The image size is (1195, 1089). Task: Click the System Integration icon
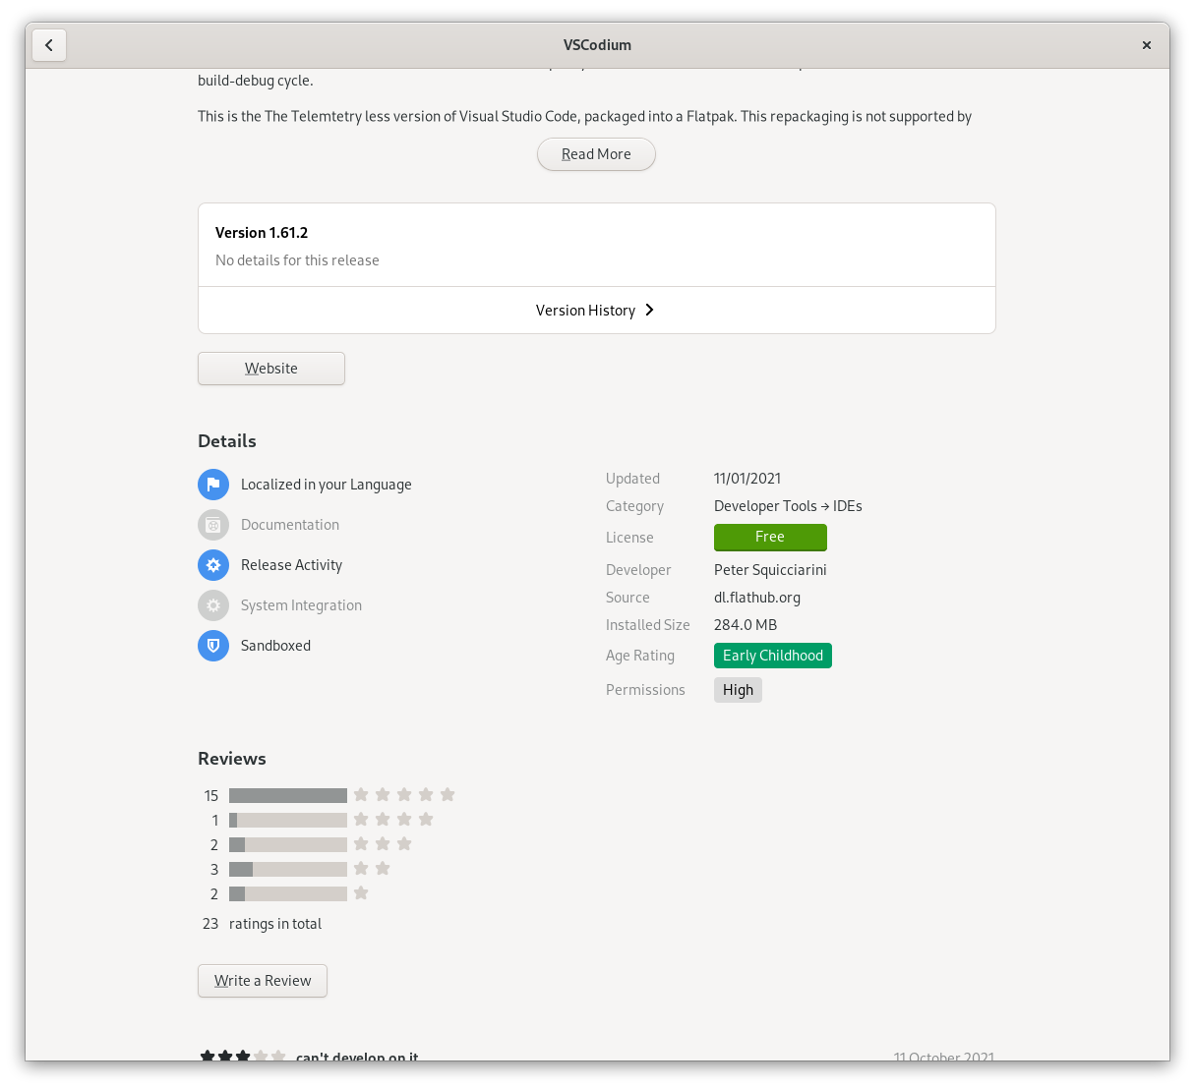click(x=213, y=605)
